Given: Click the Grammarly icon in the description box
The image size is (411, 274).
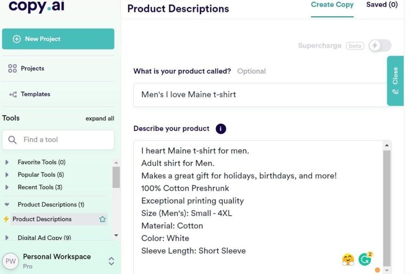Looking at the screenshot, I should coord(365,259).
